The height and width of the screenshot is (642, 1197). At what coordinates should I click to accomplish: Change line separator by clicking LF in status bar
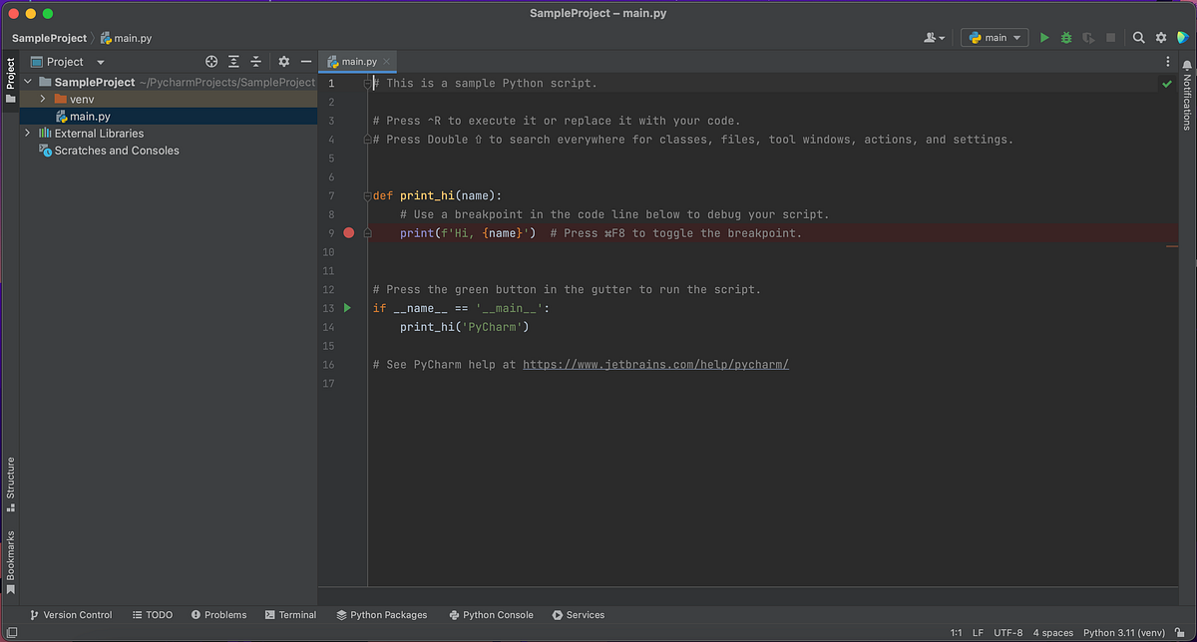(x=978, y=632)
